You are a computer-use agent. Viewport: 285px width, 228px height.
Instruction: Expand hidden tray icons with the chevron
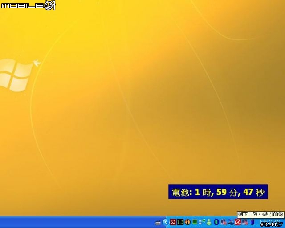[166, 222]
